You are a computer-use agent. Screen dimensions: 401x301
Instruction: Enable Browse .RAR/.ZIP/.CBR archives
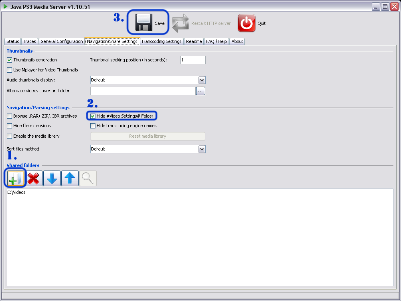tap(10, 116)
